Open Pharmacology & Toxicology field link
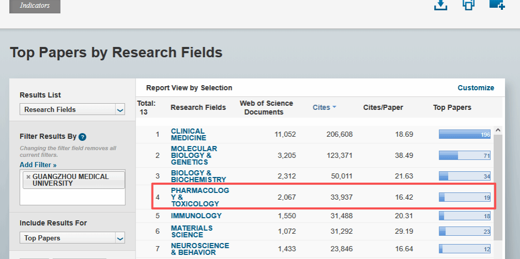This screenshot has height=259, width=520. [200, 197]
